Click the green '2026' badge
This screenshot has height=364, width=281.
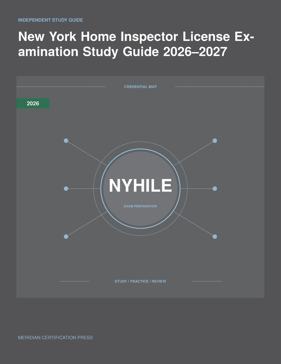coord(33,103)
